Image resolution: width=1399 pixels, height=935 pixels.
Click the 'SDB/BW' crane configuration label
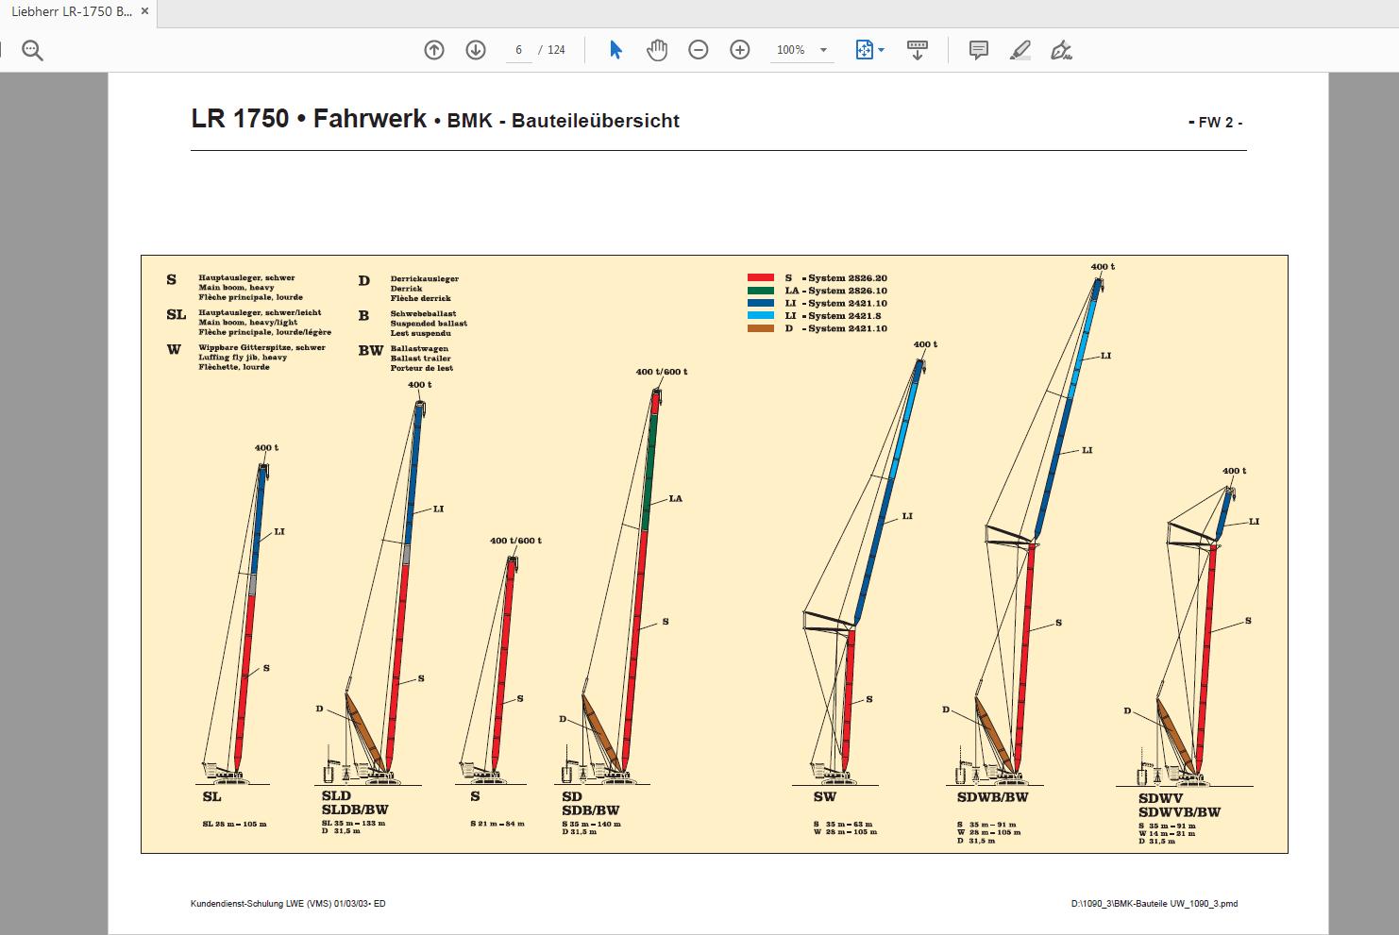tap(591, 810)
